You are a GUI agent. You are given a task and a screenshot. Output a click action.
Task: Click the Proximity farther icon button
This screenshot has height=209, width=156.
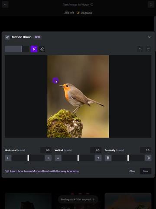108,158
